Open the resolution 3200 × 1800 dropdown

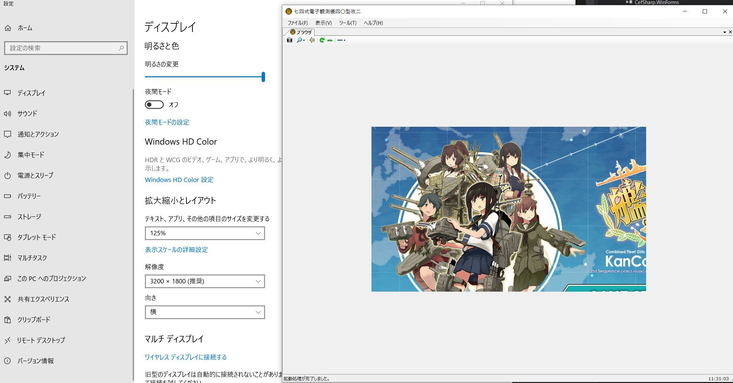[x=205, y=281]
